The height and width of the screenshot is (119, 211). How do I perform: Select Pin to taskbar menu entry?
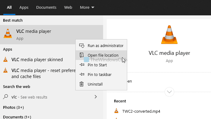point(101,74)
